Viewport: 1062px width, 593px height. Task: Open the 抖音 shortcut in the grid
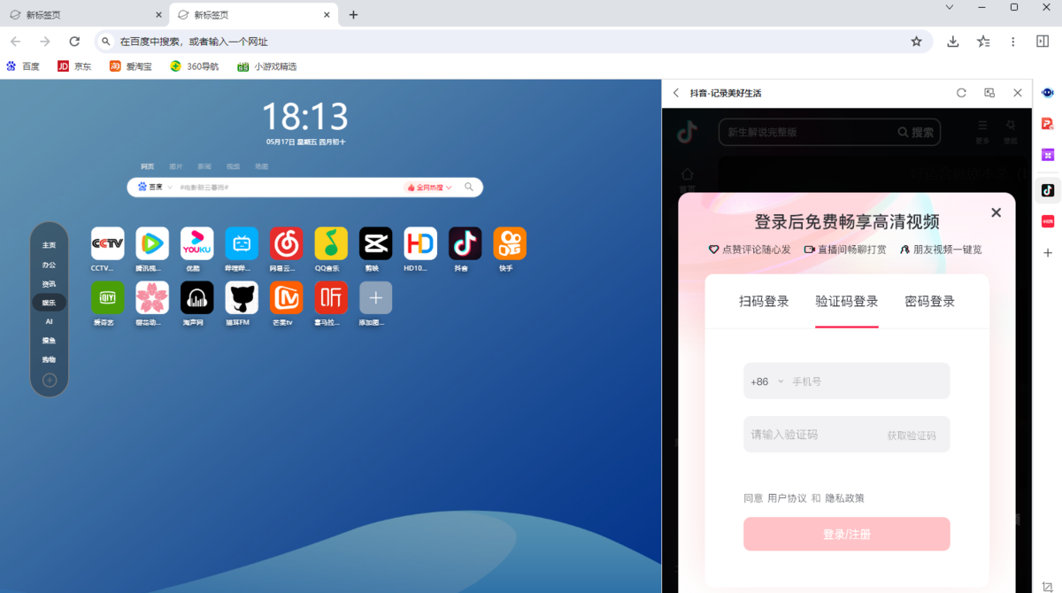pos(465,243)
